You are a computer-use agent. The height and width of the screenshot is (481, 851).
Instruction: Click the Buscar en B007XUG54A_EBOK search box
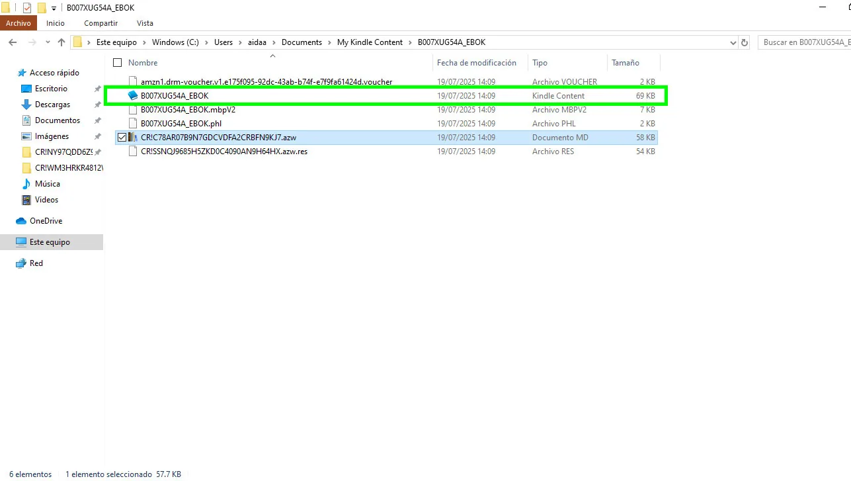pyautogui.click(x=804, y=42)
